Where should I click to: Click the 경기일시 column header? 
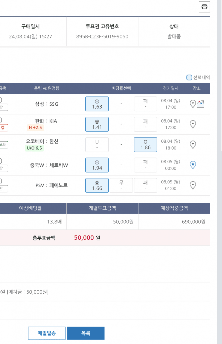pyautogui.click(x=171, y=88)
